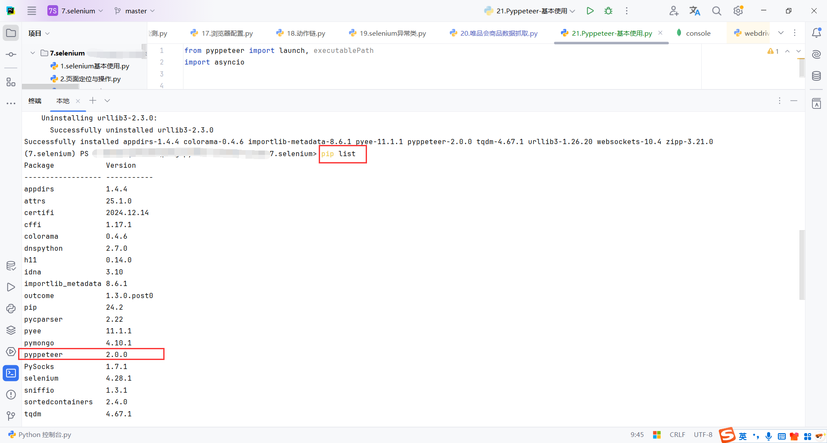Show more tool windows ellipsis
Image resolution: width=827 pixels, height=443 pixels.
point(11,103)
